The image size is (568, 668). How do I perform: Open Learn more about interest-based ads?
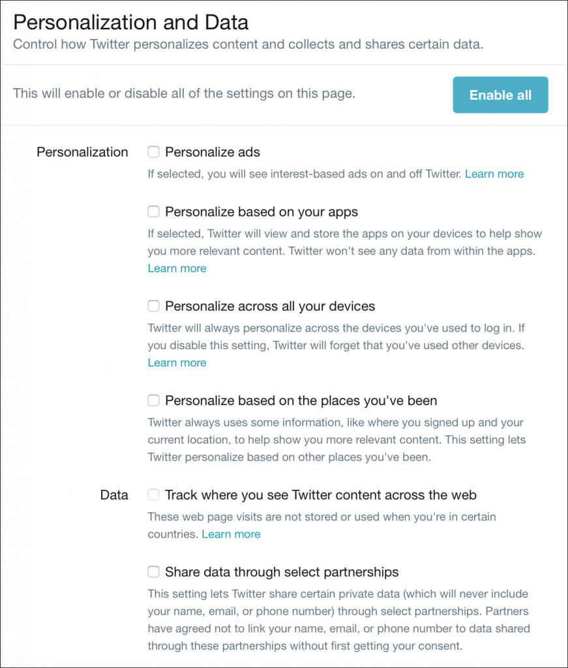[494, 174]
